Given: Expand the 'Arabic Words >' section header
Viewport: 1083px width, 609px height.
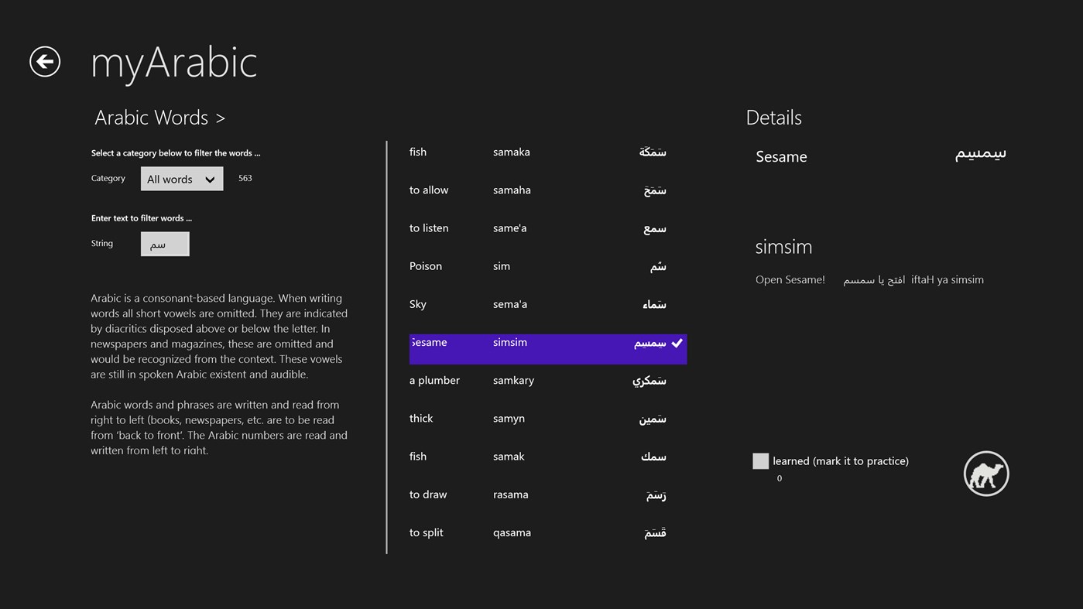Looking at the screenshot, I should (159, 117).
